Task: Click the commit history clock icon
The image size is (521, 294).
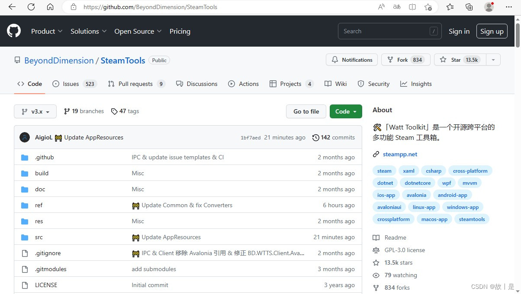Action: (x=316, y=138)
